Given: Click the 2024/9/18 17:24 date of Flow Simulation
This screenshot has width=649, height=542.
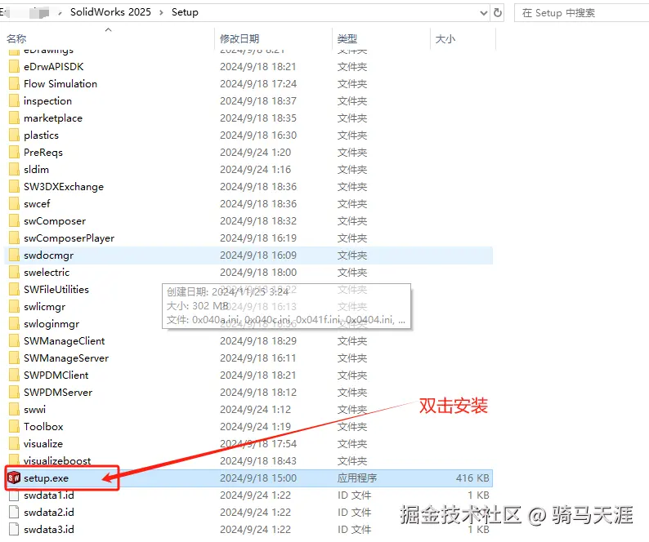Looking at the screenshot, I should [x=258, y=84].
